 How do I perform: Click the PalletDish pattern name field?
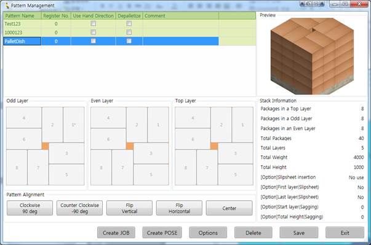point(22,41)
